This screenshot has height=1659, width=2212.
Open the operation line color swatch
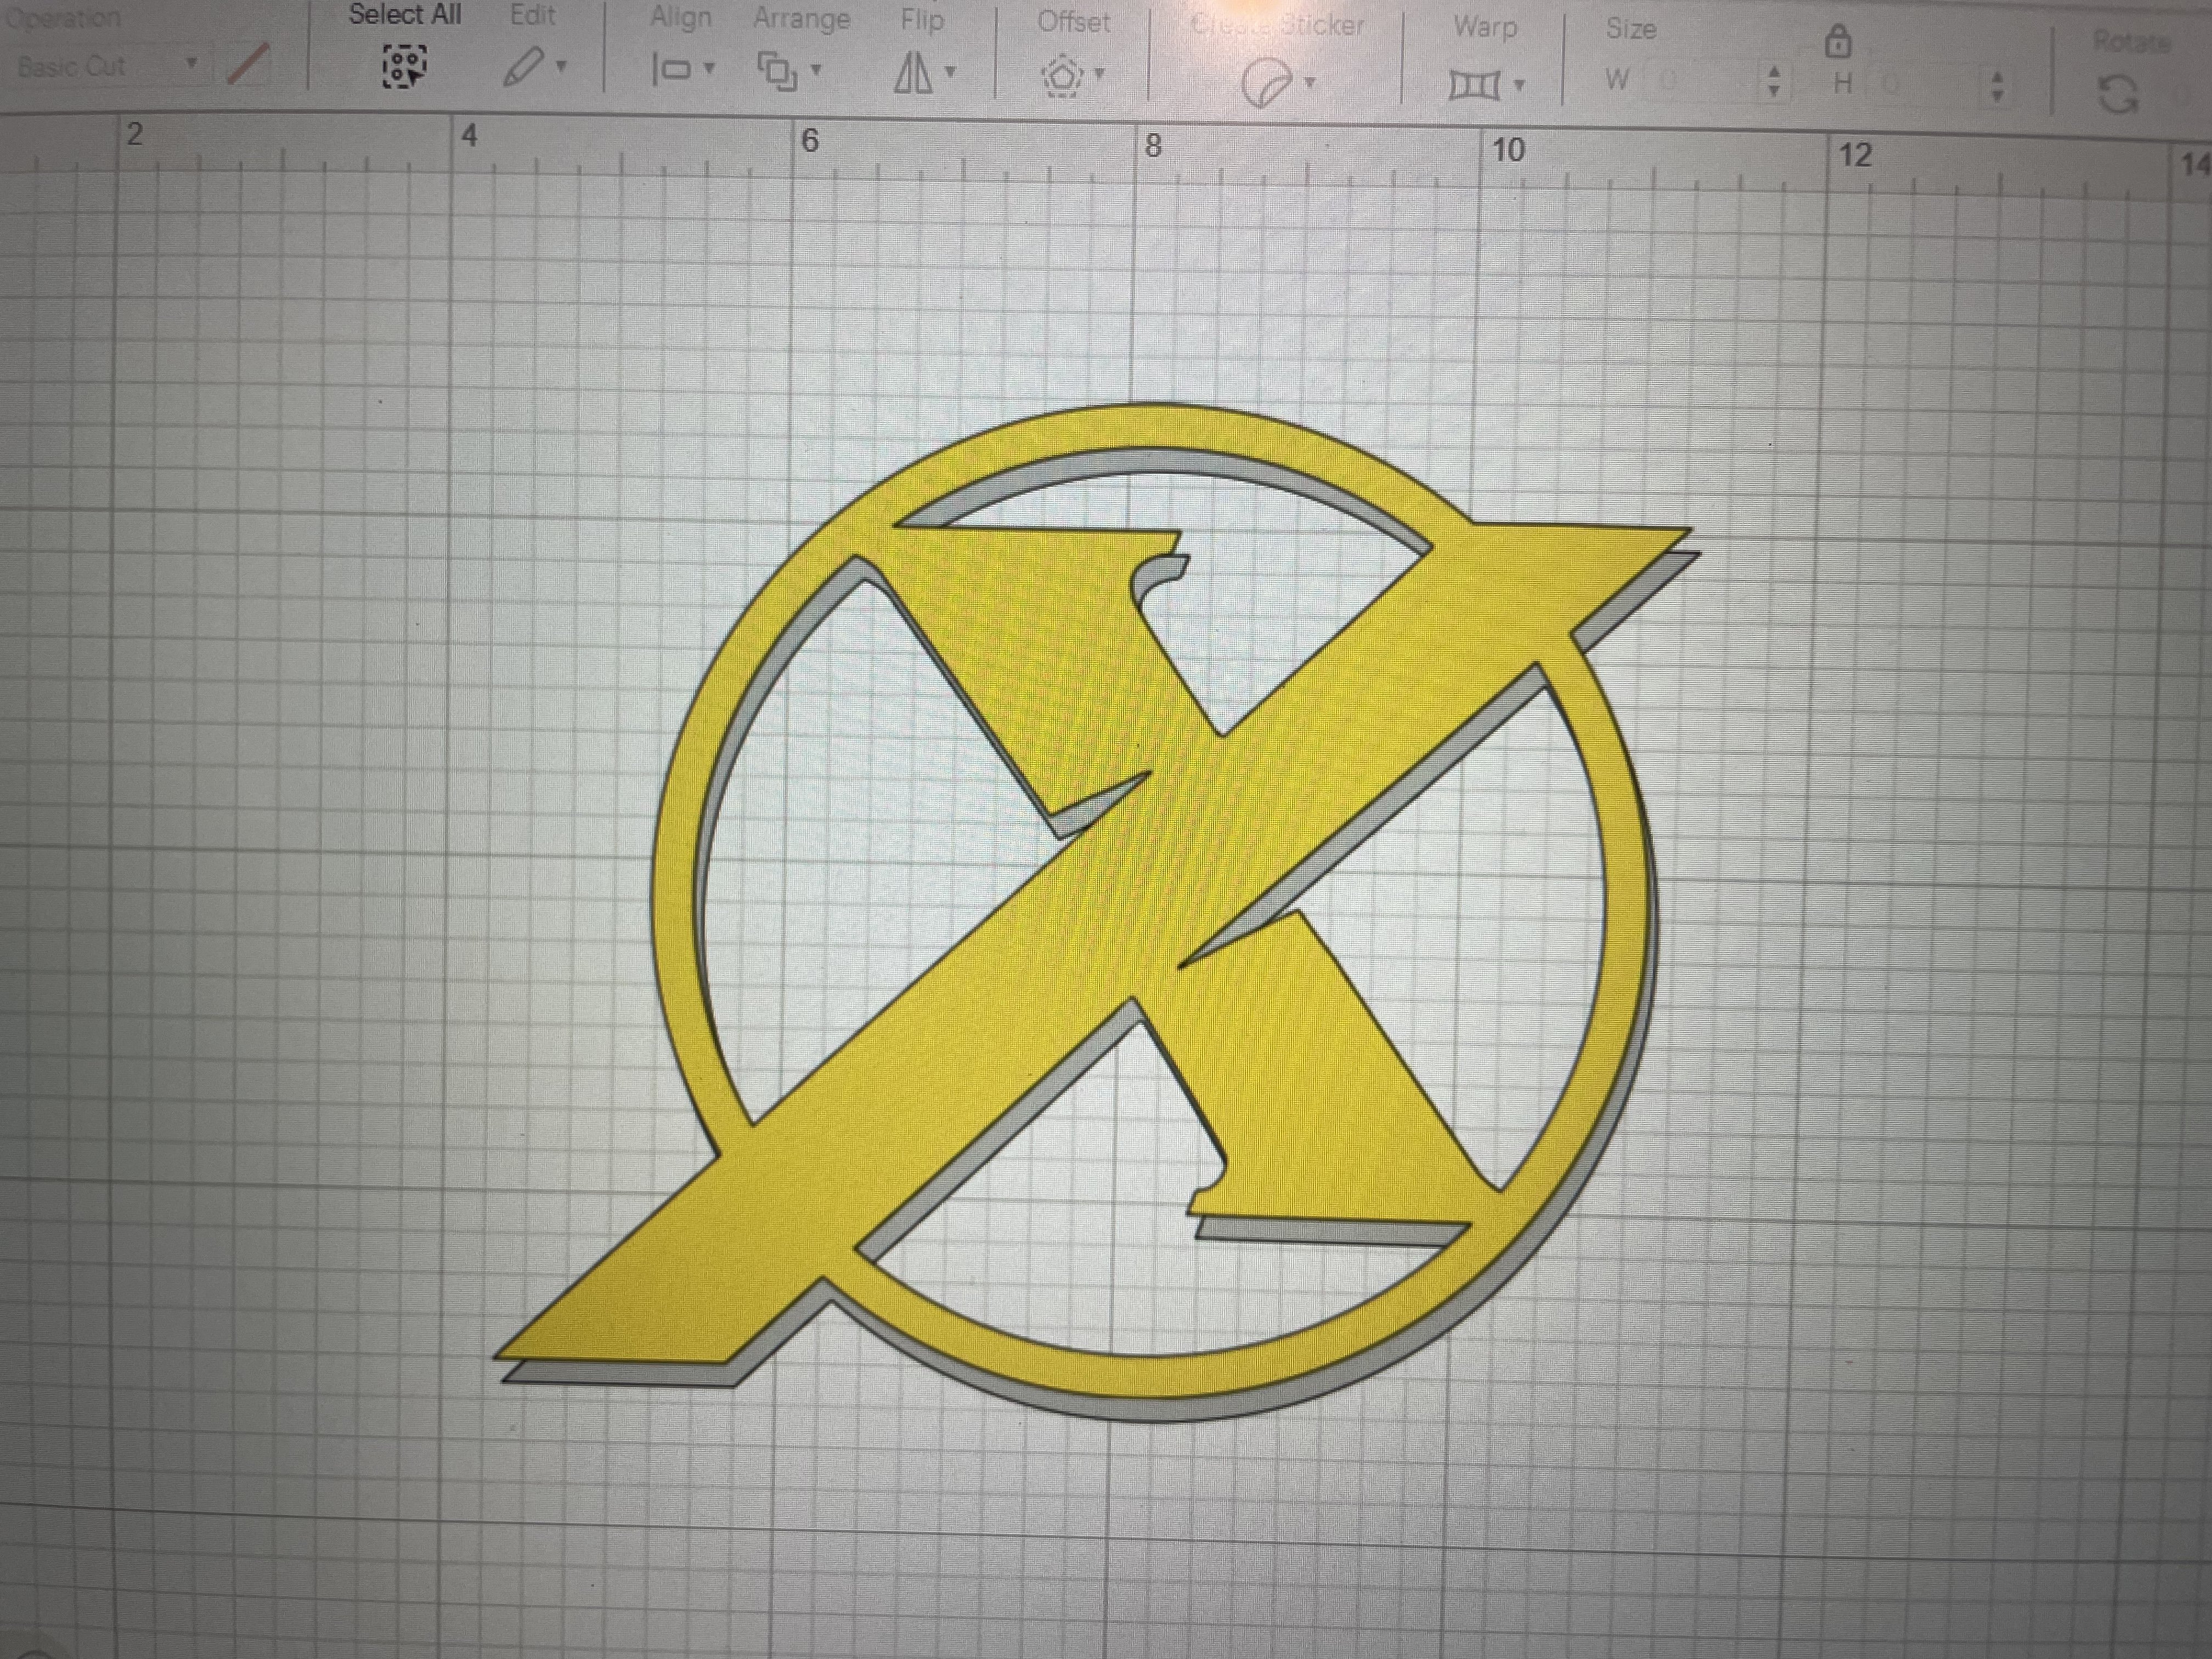(247, 65)
